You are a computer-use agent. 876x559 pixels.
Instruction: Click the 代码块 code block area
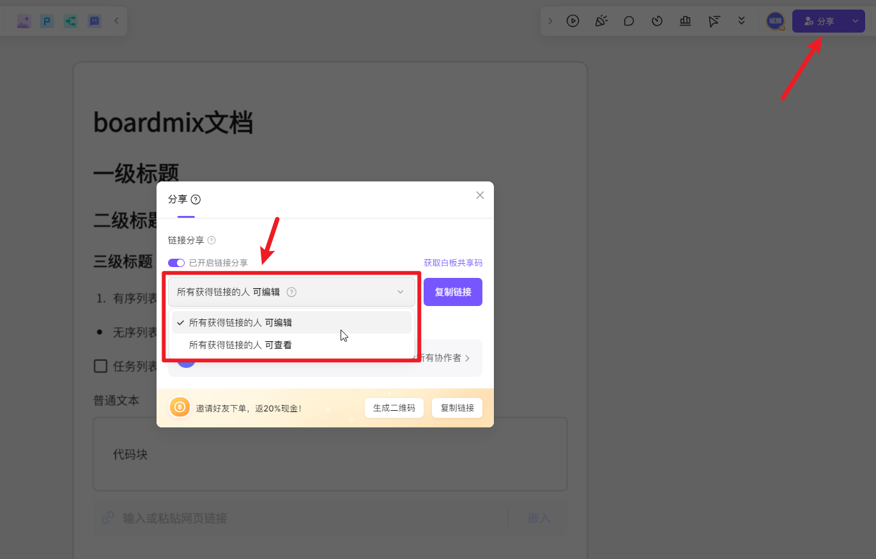(x=330, y=454)
